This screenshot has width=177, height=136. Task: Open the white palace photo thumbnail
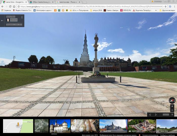tap(60, 126)
